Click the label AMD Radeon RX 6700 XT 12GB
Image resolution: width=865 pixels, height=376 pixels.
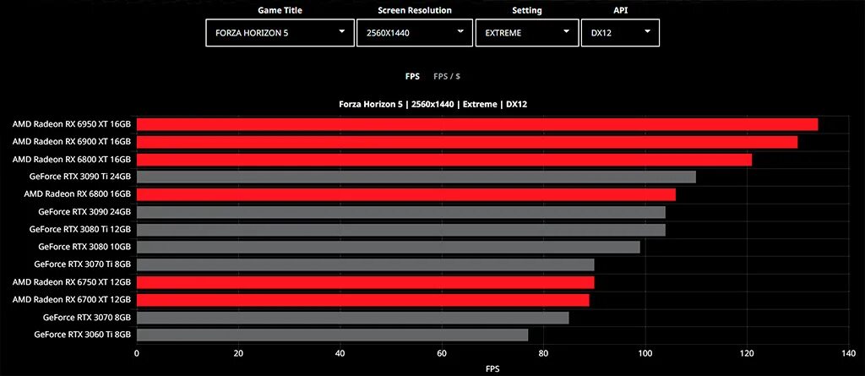click(72, 300)
